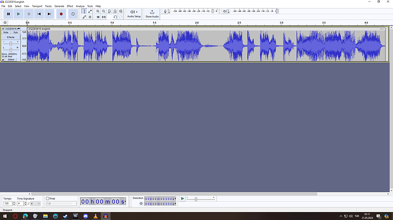Image resolution: width=393 pixels, height=220 pixels.
Task: Click Play-at-speed green button
Action: pos(182,198)
